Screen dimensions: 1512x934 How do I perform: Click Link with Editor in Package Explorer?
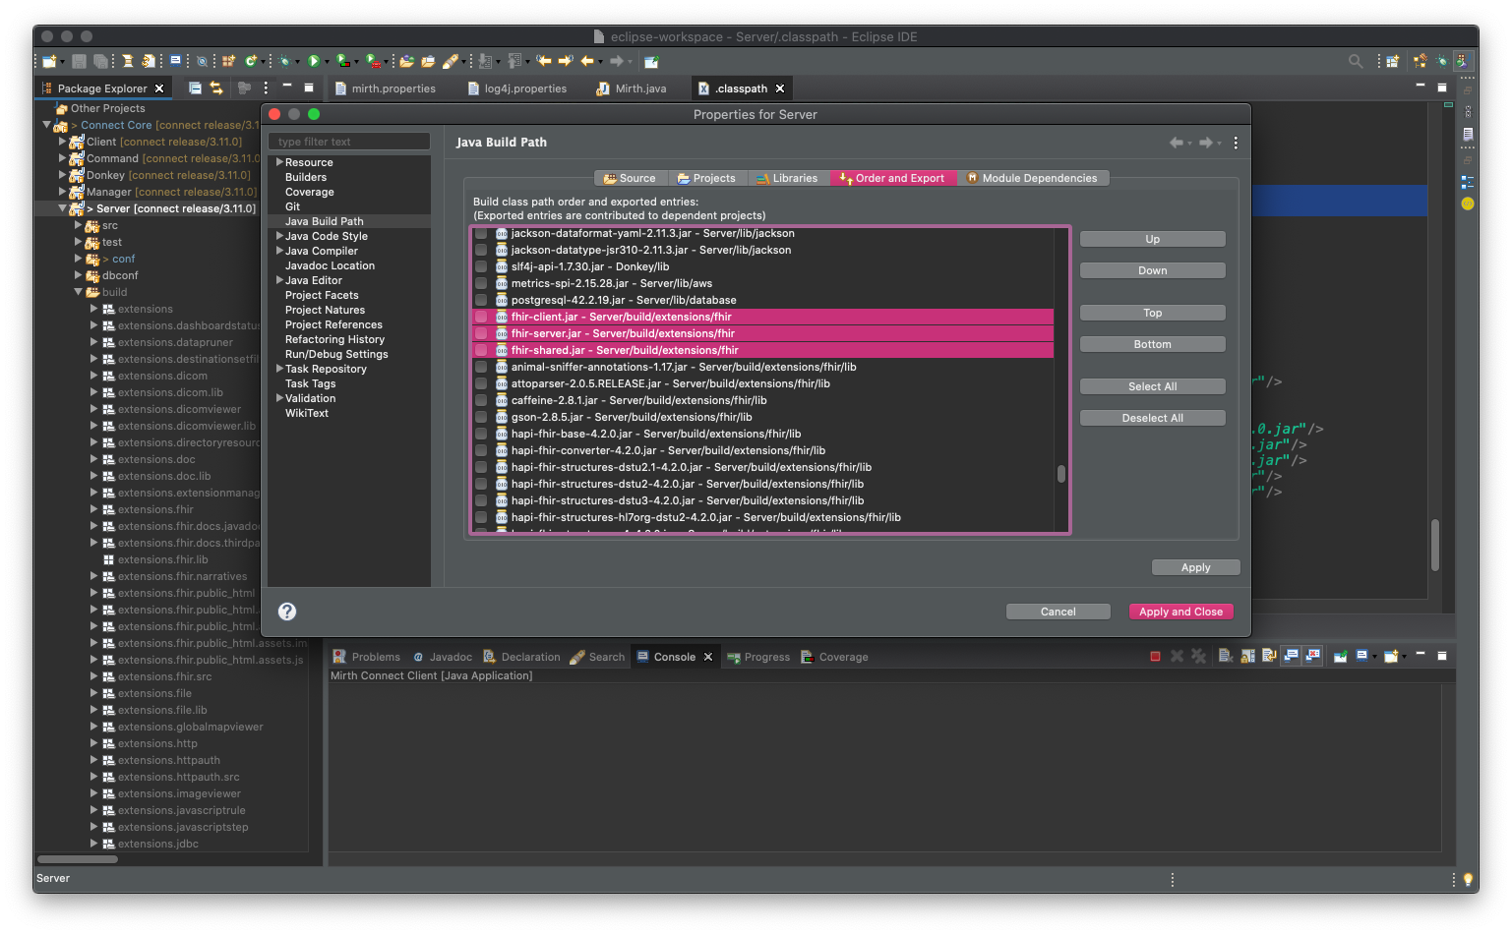point(216,88)
